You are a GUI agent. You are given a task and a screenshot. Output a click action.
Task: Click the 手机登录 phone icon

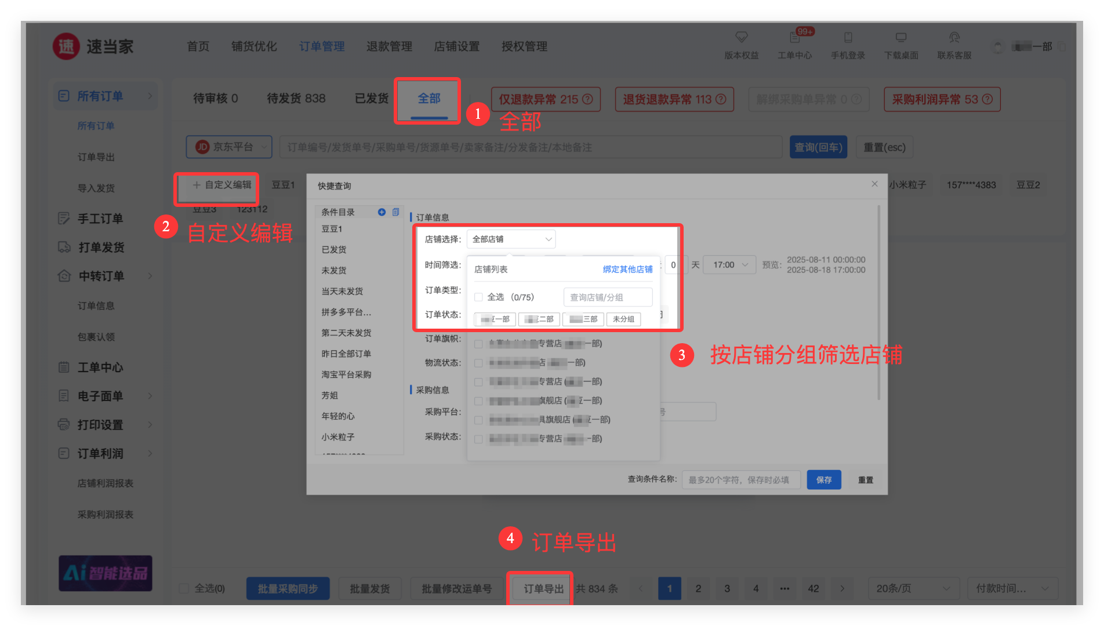848,38
